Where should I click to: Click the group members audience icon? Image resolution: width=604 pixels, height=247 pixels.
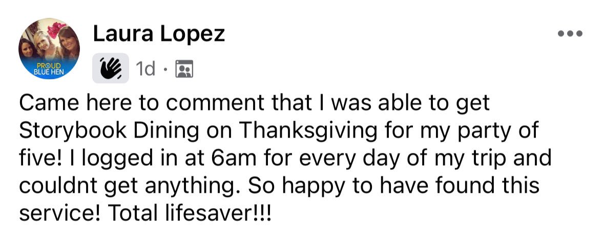click(x=184, y=69)
